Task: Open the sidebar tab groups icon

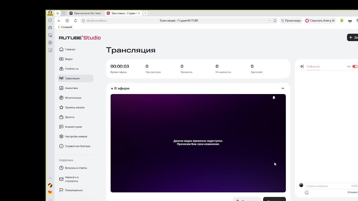Action: (x=50, y=28)
